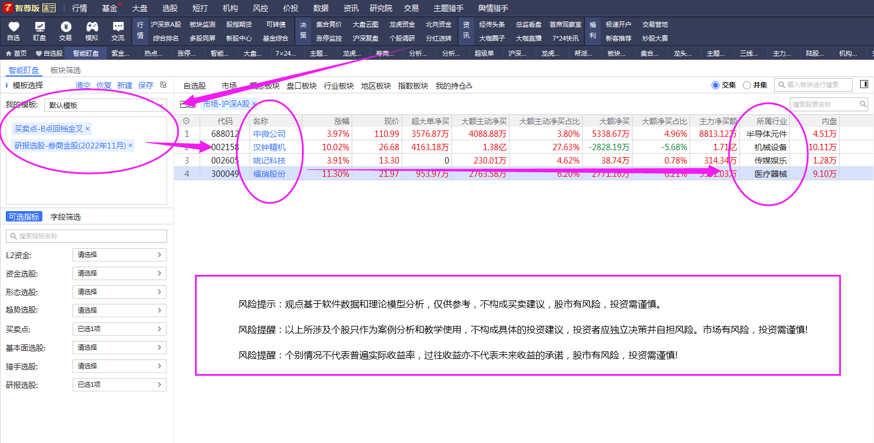Click the 保存 link
The height and width of the screenshot is (443, 874).
tap(146, 85)
